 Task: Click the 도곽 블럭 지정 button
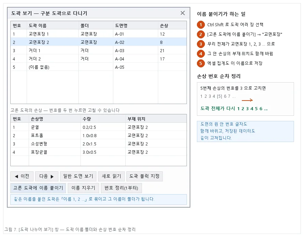144,176
